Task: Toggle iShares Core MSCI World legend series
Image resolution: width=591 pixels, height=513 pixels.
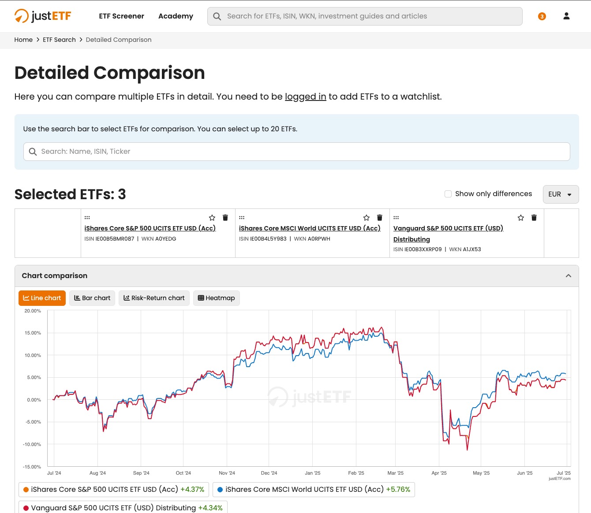Action: click(x=314, y=490)
